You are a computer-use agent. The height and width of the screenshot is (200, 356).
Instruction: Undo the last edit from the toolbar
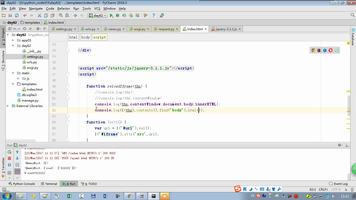click(25, 16)
